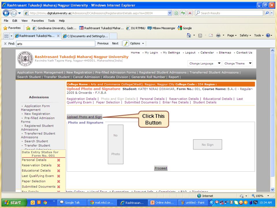Click the No Sign placeholder box
Screen dimensions: 277x208
point(207,144)
